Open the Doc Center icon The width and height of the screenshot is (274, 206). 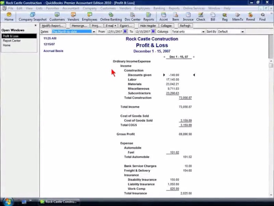coord(133,17)
